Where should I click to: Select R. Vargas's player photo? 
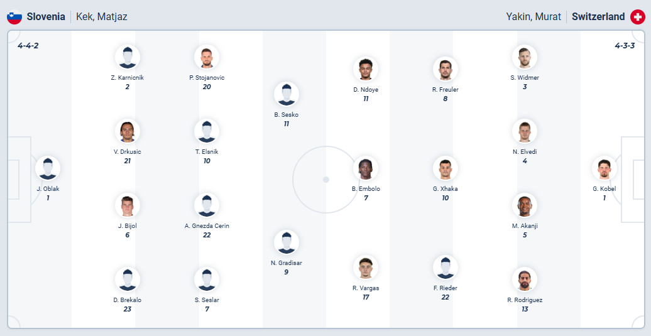click(x=366, y=268)
